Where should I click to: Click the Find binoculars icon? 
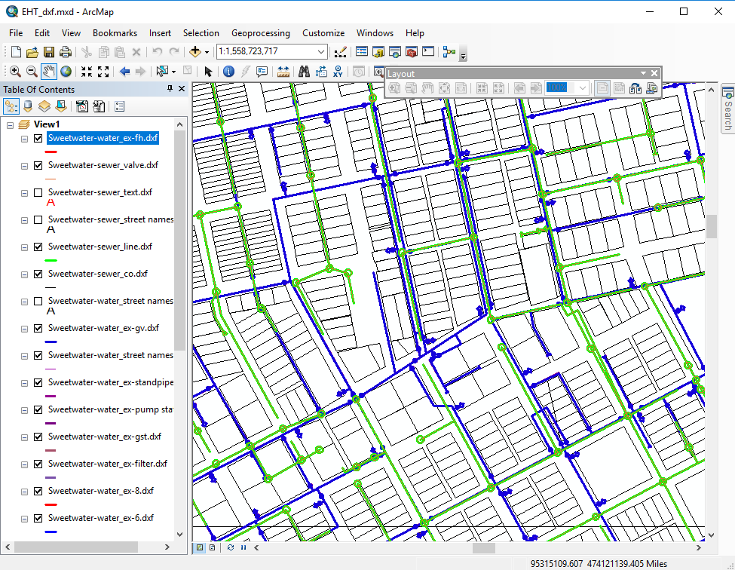pyautogui.click(x=305, y=72)
